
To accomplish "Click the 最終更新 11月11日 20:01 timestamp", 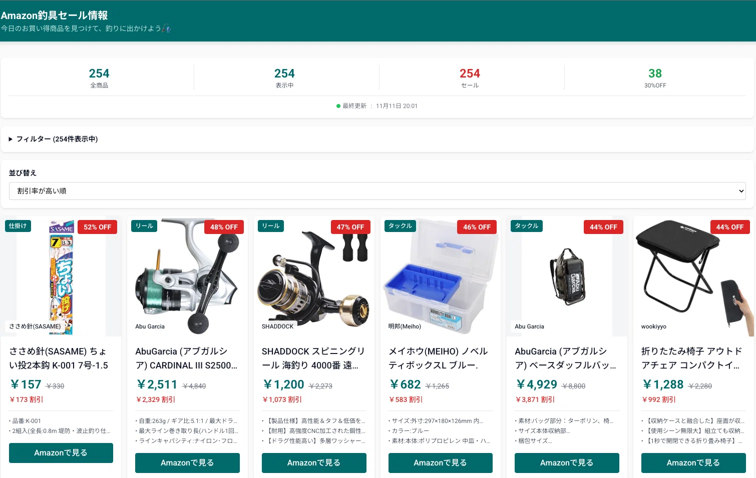I will tap(380, 106).
